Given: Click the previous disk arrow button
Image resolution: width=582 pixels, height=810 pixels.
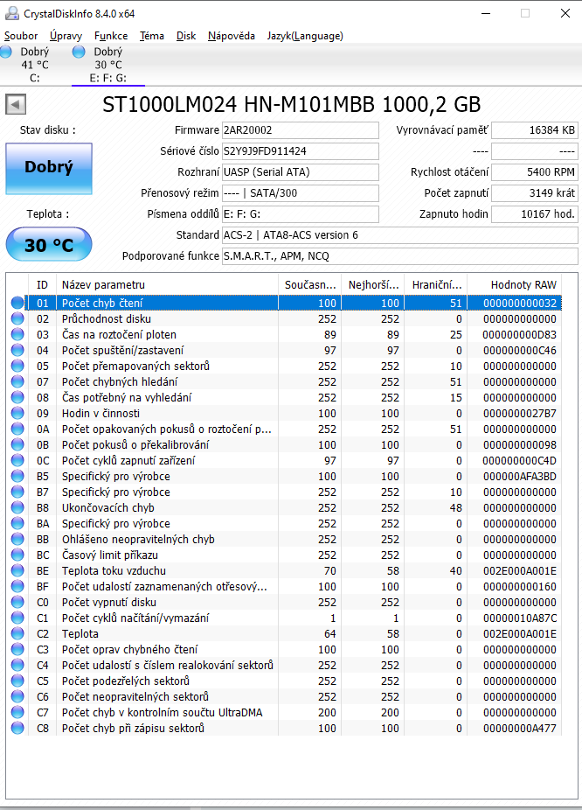Looking at the screenshot, I should click(x=15, y=105).
